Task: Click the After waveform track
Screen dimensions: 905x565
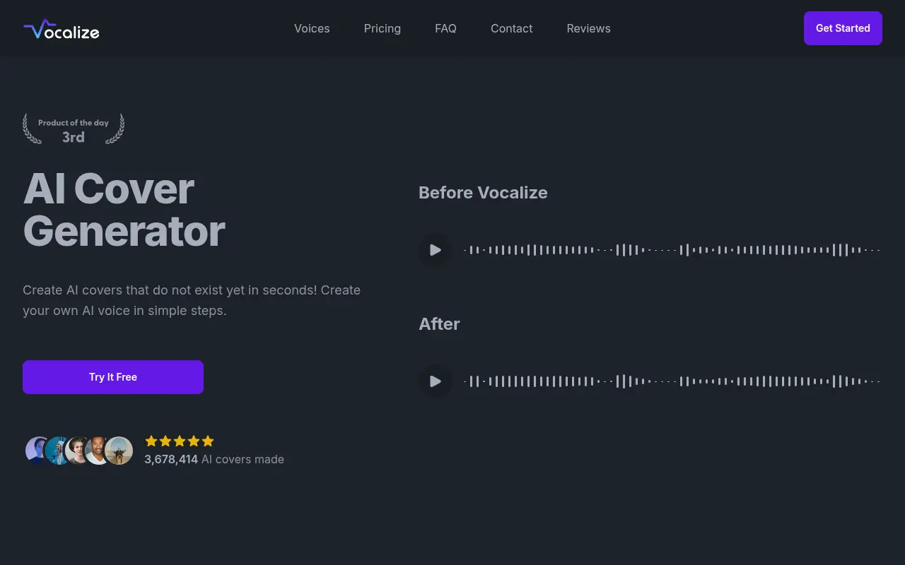Action: tap(672, 381)
